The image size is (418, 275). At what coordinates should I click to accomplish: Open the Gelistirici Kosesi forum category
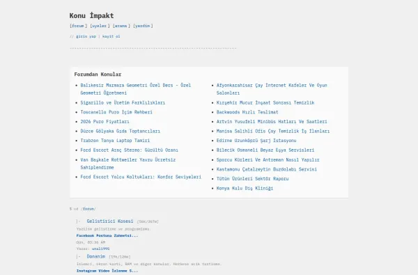[x=110, y=221]
